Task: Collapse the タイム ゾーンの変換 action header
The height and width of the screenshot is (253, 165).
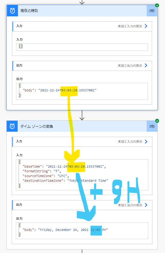Action: (82, 126)
